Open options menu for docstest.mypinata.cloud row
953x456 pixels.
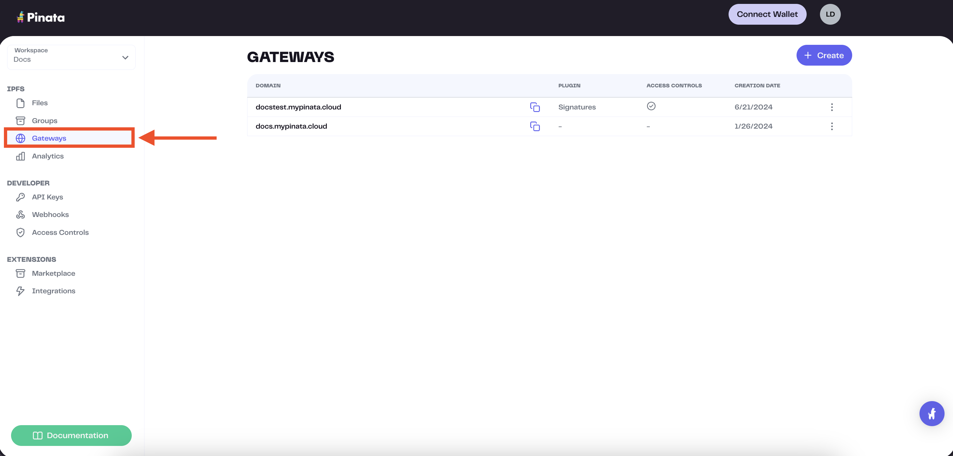832,107
